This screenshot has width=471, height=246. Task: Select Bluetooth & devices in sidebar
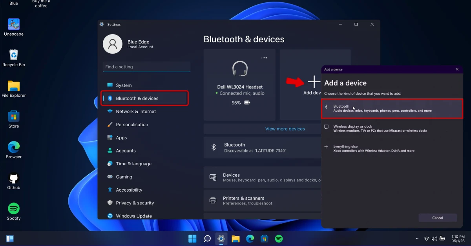146,98
